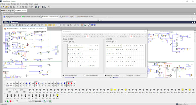
Task: Click the AM2 analog value field
Action: [x=17, y=90]
